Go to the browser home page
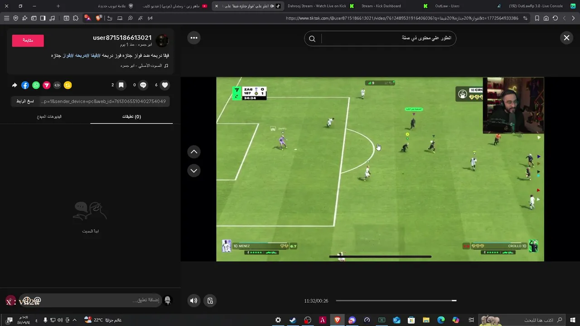This screenshot has width=580, height=326. point(546,18)
